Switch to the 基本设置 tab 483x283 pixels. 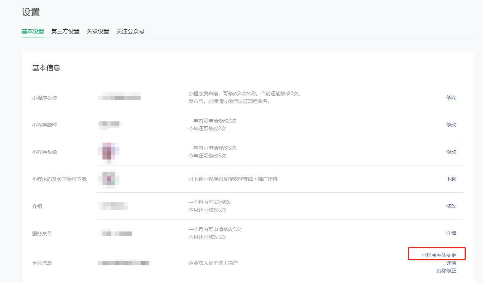pos(33,31)
